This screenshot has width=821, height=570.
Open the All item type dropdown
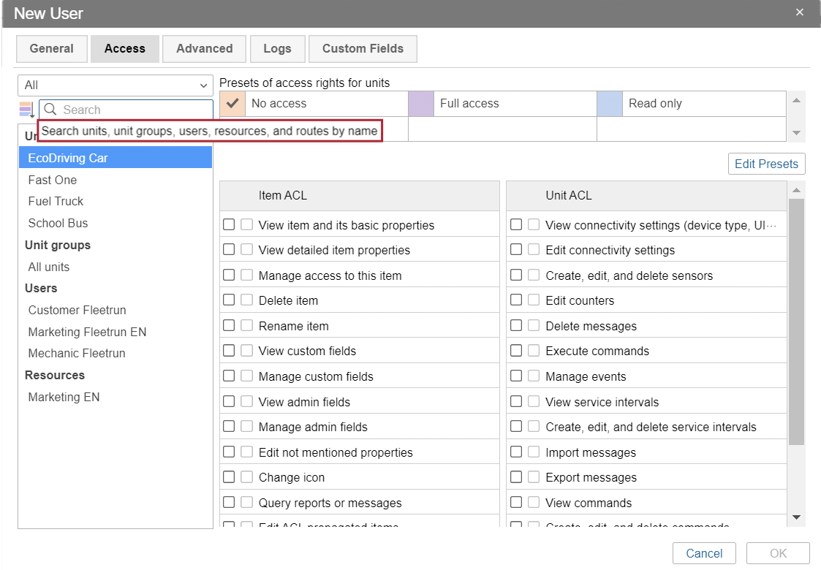(x=115, y=85)
